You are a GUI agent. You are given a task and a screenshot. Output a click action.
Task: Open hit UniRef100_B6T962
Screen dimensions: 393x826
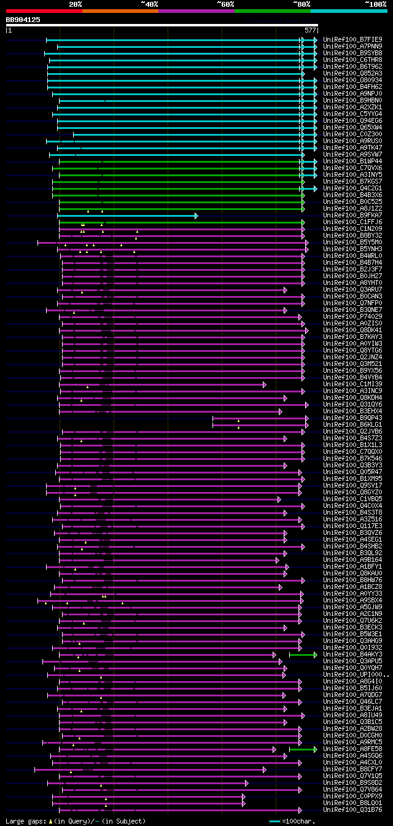[352, 66]
